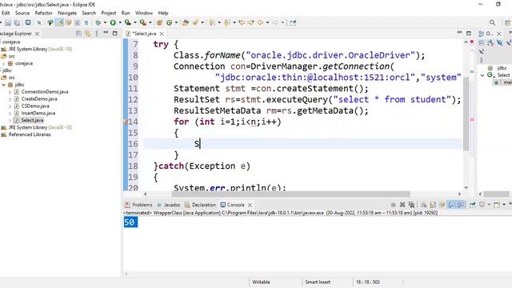
Task: Click the Debug bug icon in toolbar
Action: click(x=98, y=22)
